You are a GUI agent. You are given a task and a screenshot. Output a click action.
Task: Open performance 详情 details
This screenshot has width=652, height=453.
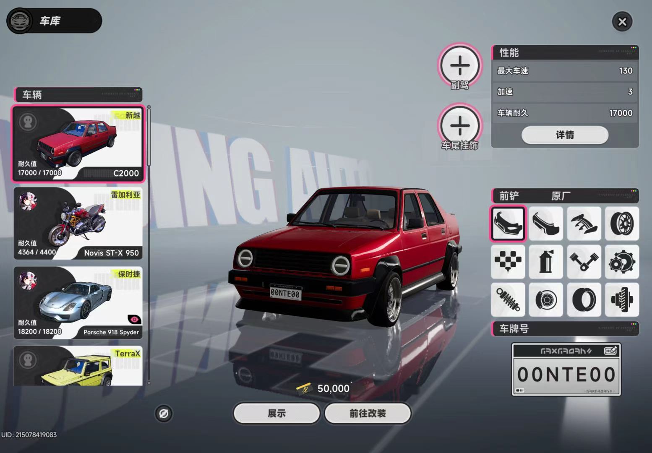[x=565, y=135]
